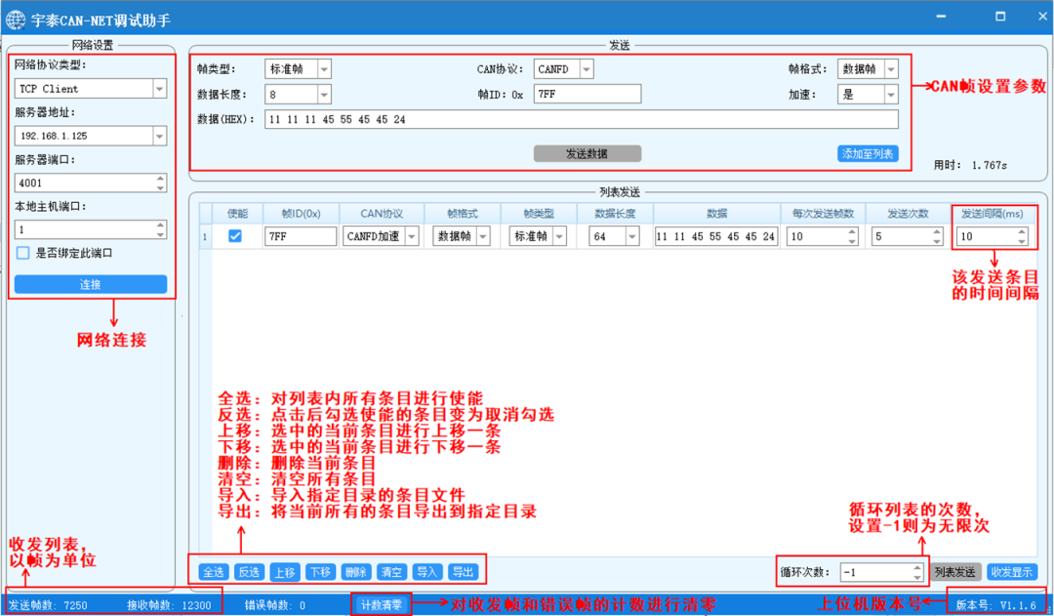Click the 连接 connect button

pyautogui.click(x=91, y=283)
